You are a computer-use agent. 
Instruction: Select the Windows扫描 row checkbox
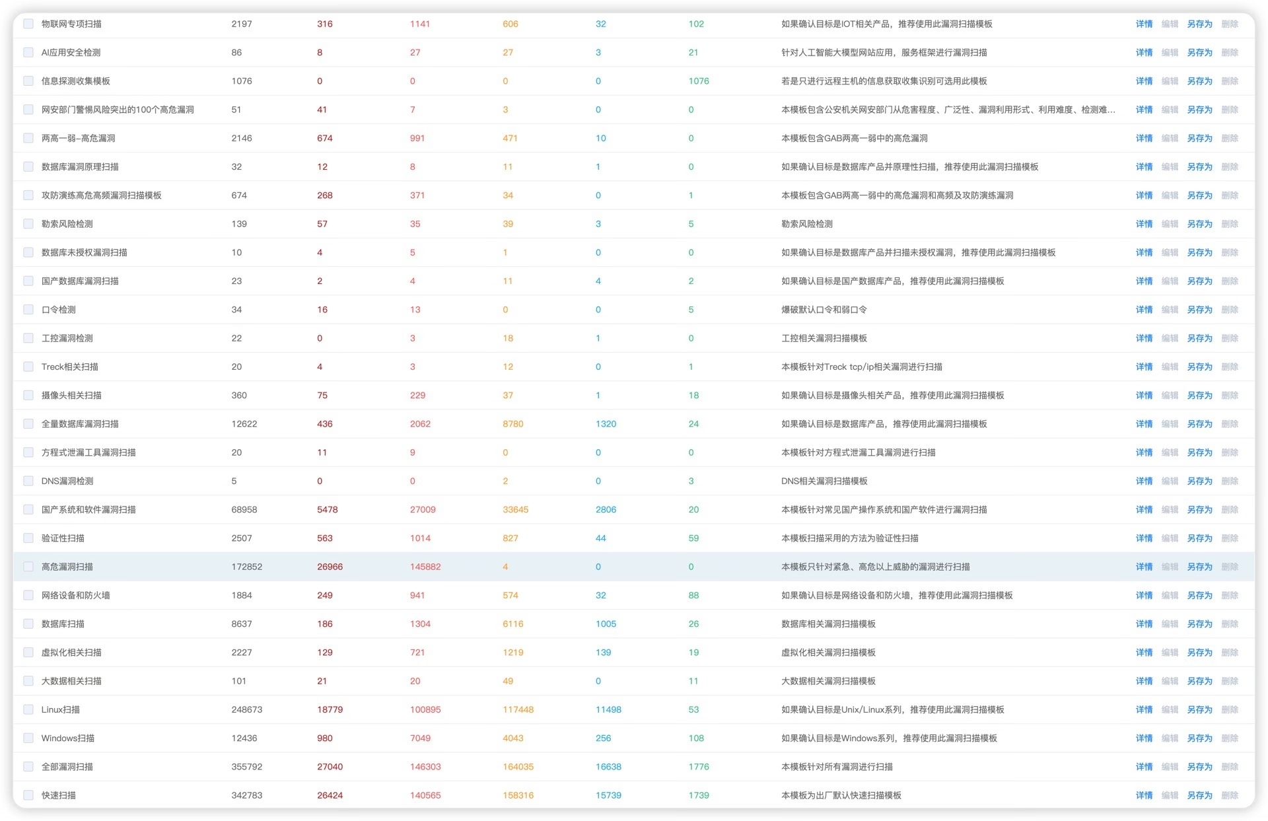[28, 738]
